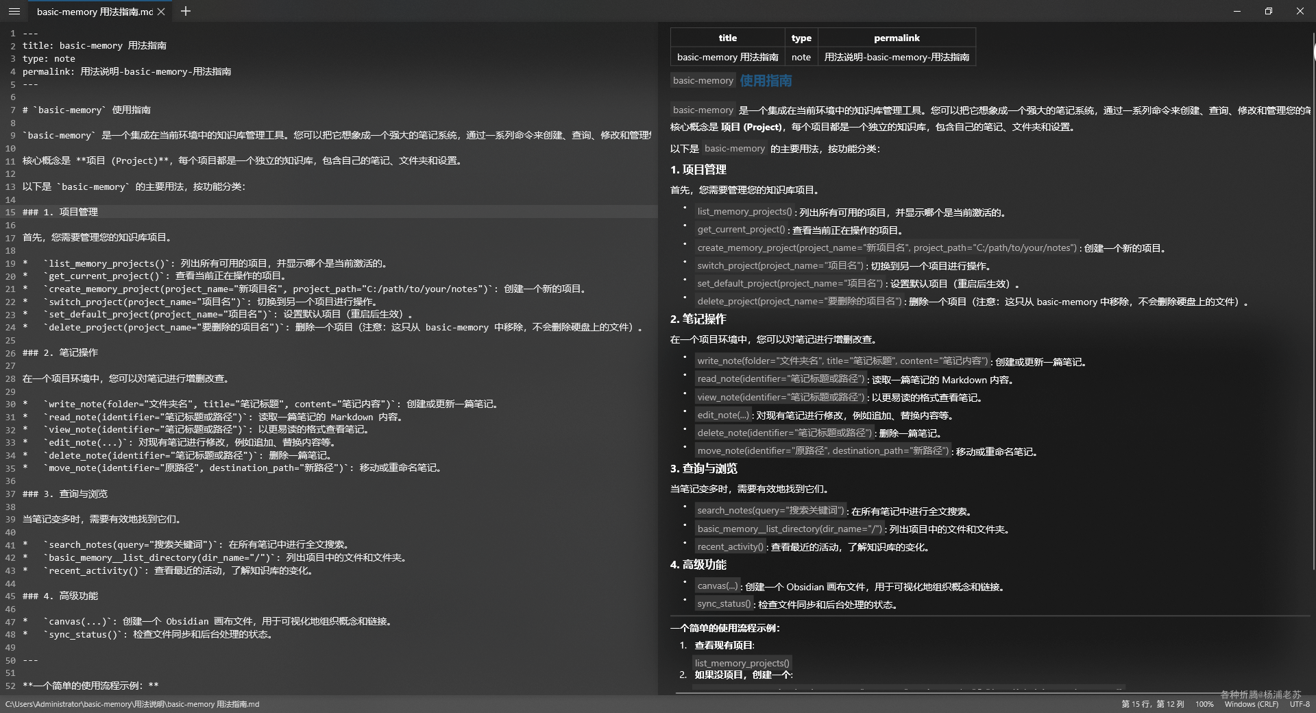
Task: Click recent_activity() code in preview
Action: [731, 546]
